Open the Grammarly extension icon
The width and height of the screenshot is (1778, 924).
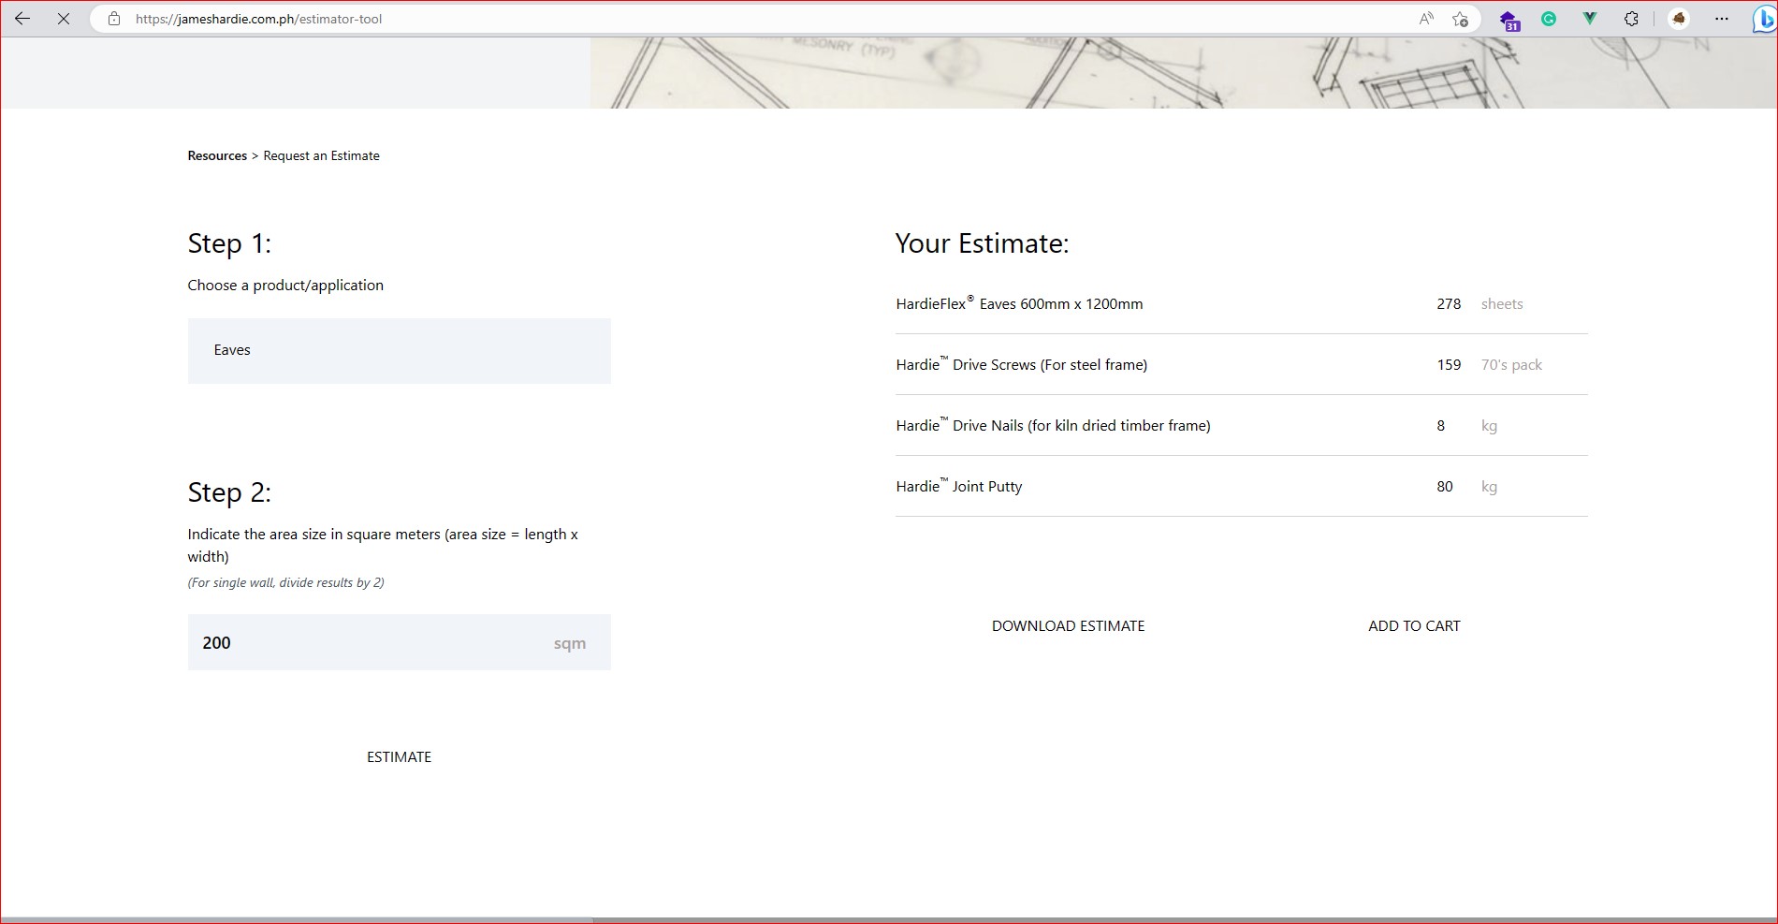pos(1549,19)
